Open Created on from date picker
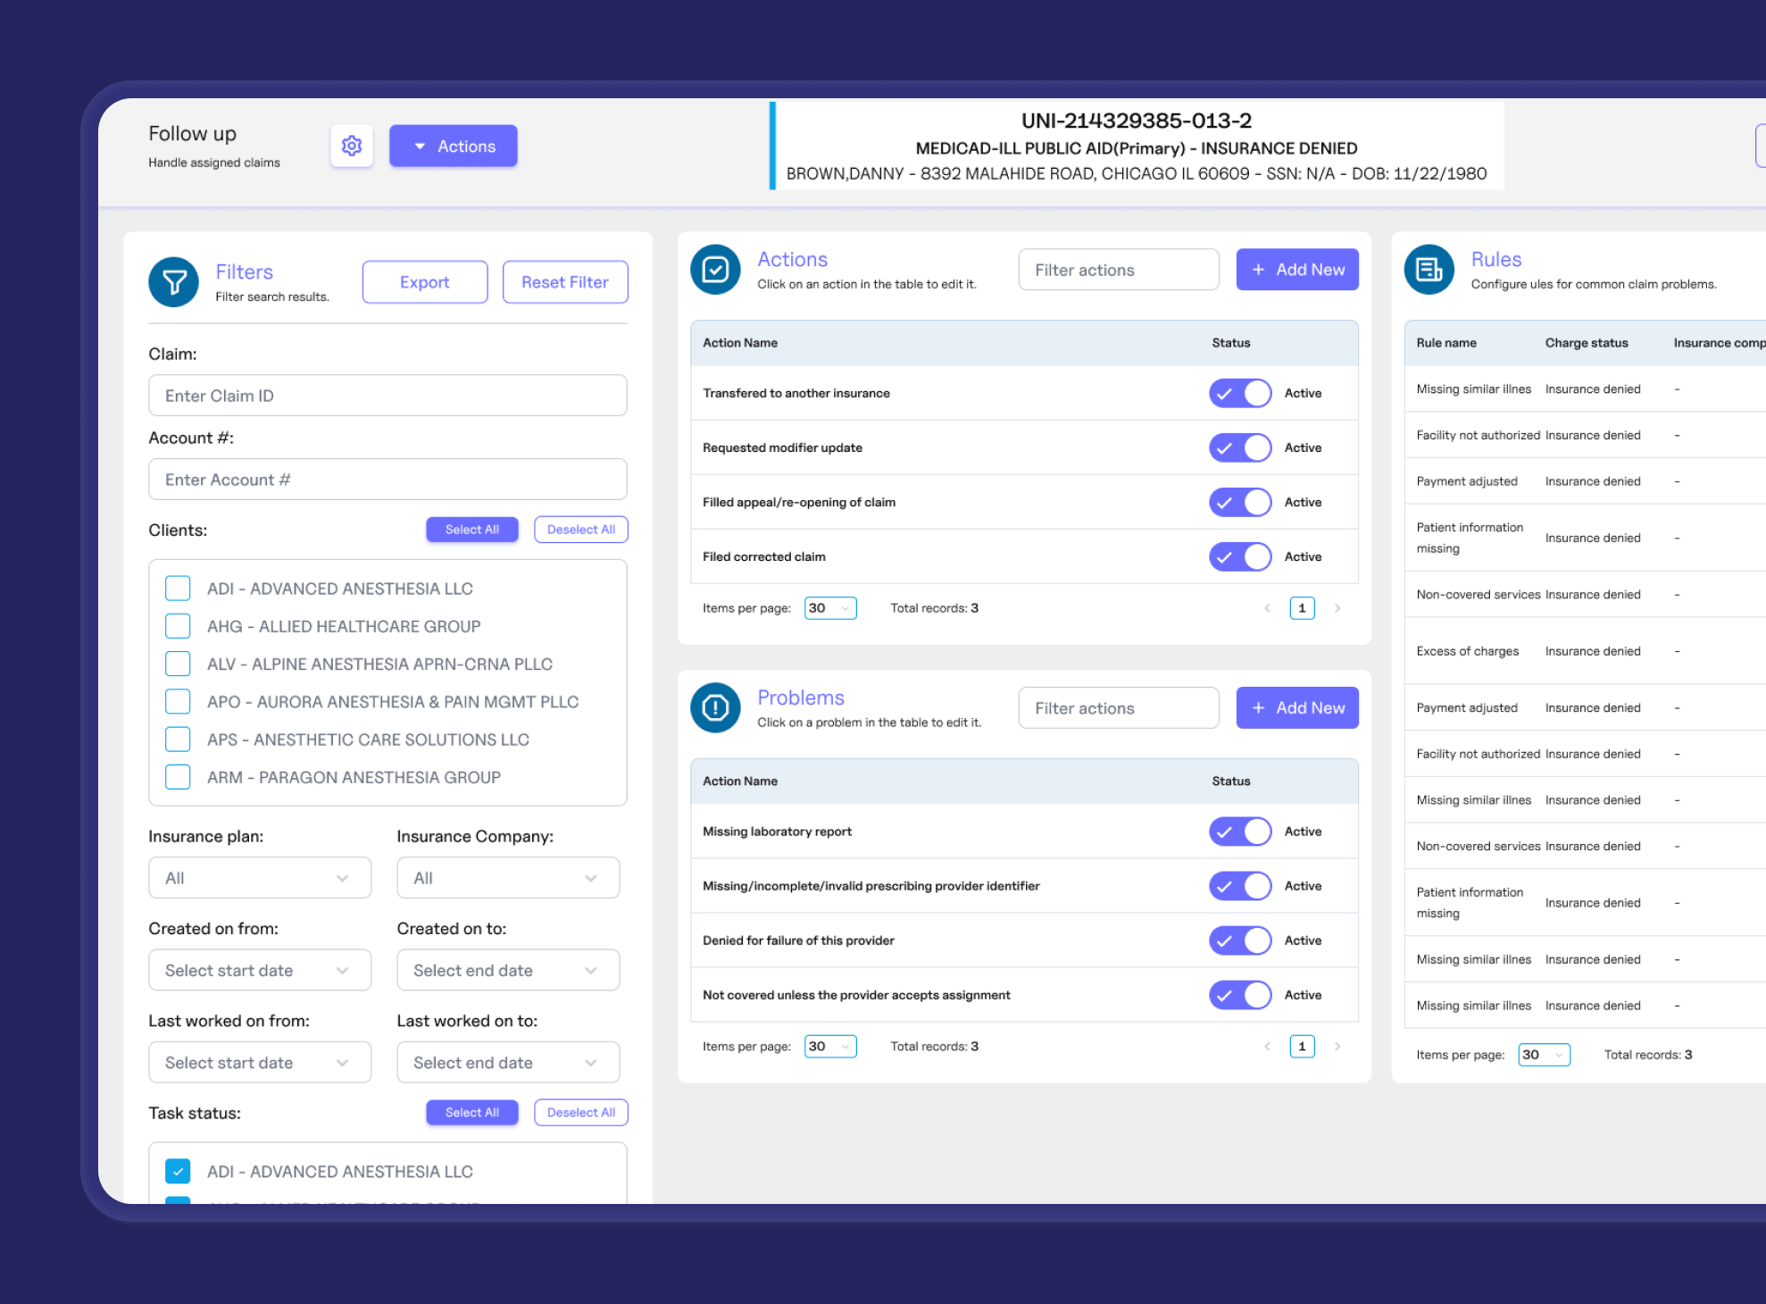 (x=260, y=970)
